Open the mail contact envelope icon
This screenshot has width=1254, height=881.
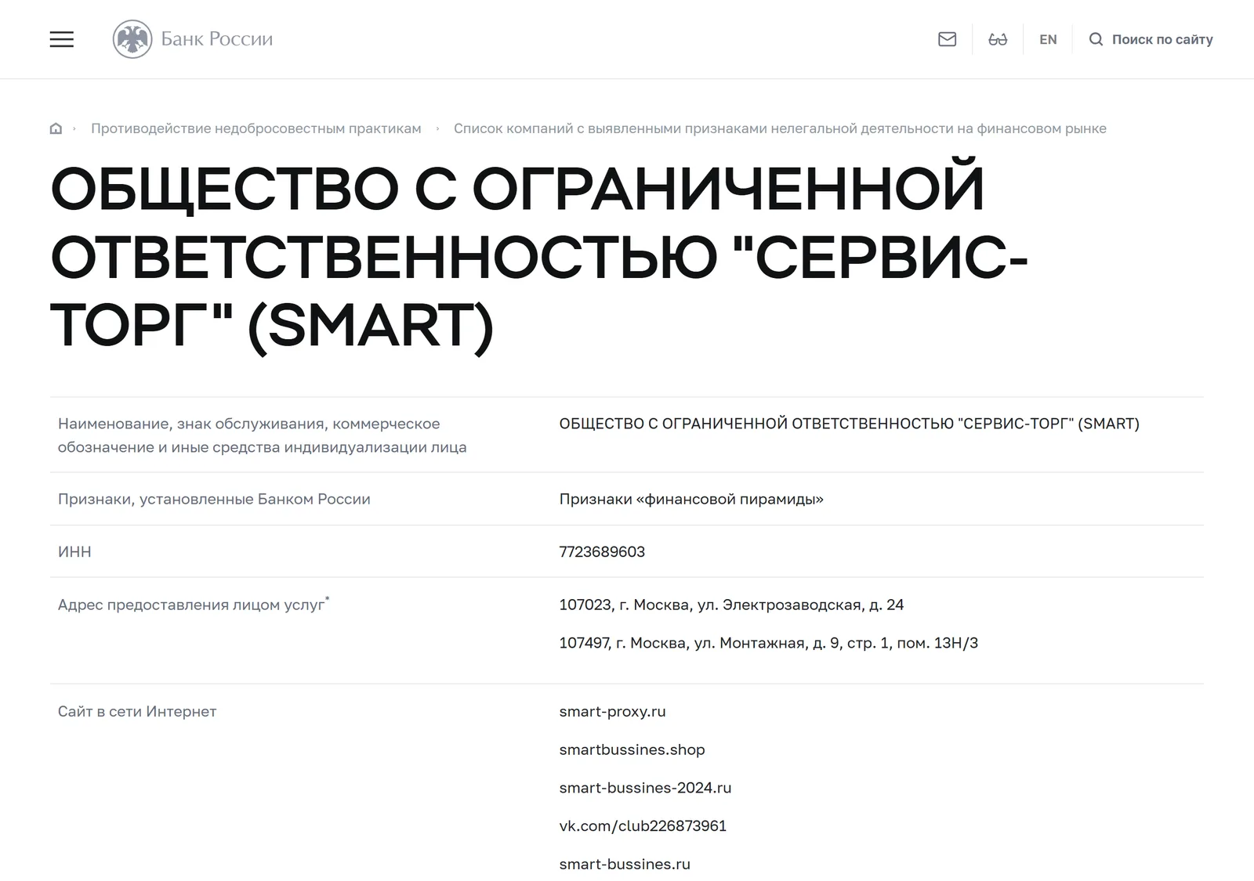pyautogui.click(x=947, y=39)
